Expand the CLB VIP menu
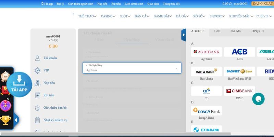 point(264,16)
